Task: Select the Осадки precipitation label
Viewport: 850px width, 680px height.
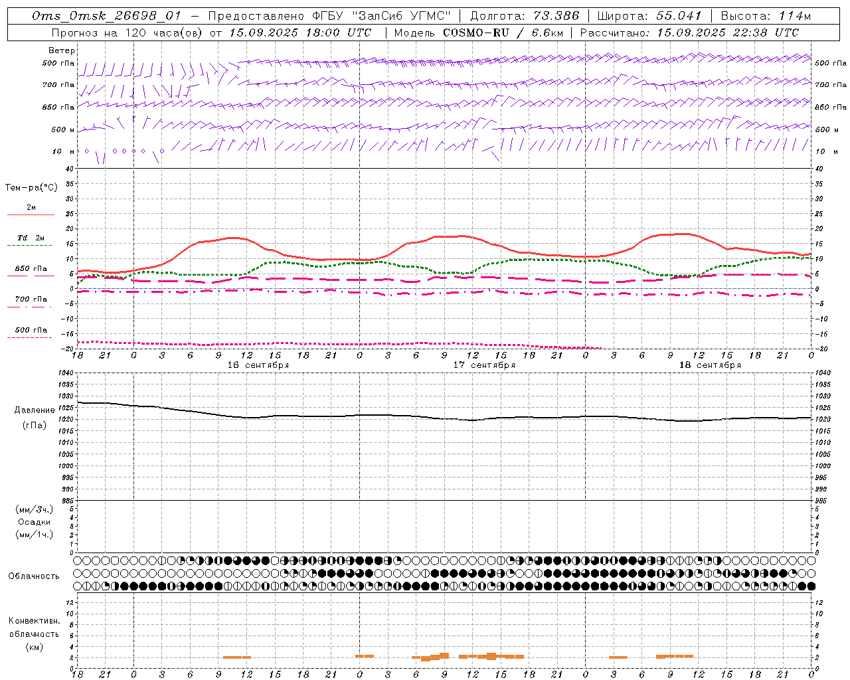Action: coord(35,522)
